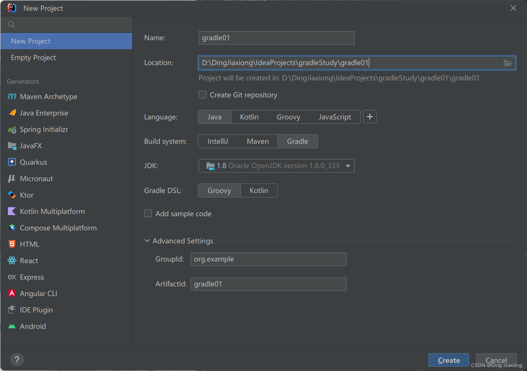Select Empty Project in the sidebar
Image resolution: width=527 pixels, height=371 pixels.
point(33,57)
